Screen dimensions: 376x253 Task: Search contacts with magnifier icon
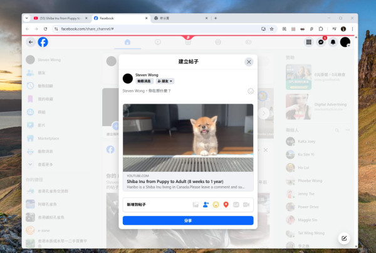[337, 130]
